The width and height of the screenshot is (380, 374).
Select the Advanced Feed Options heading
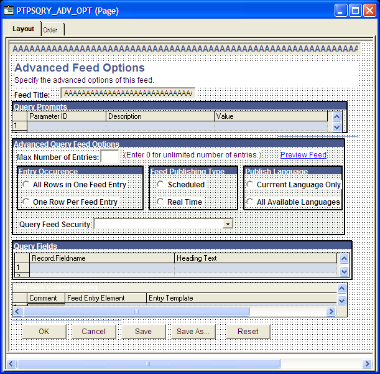[80, 67]
